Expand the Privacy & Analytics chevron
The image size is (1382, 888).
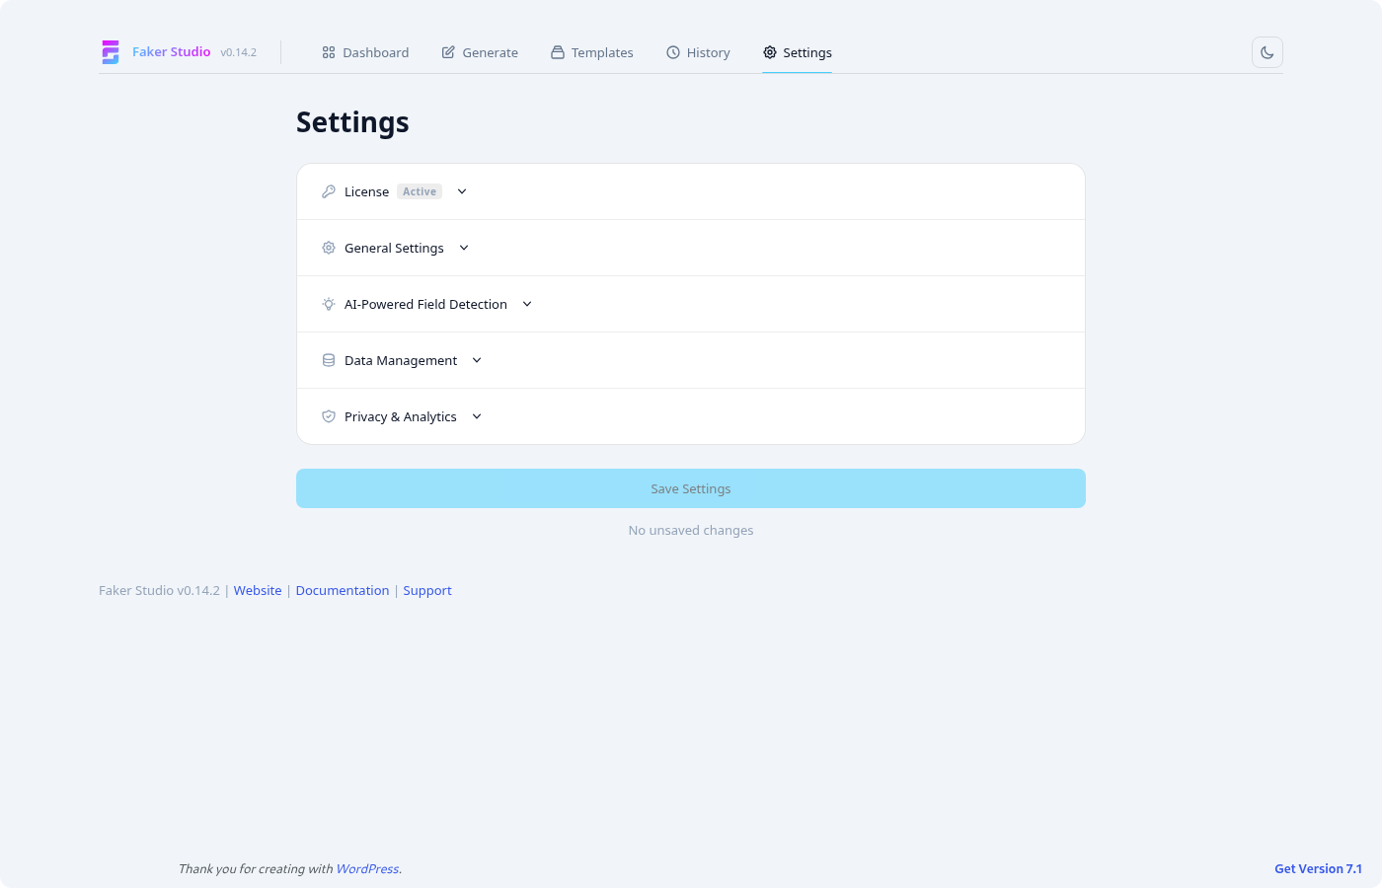(477, 416)
